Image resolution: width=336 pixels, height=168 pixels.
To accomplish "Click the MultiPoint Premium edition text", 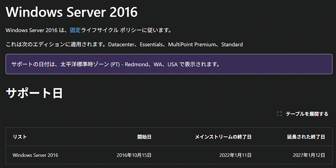I will click(191, 44).
